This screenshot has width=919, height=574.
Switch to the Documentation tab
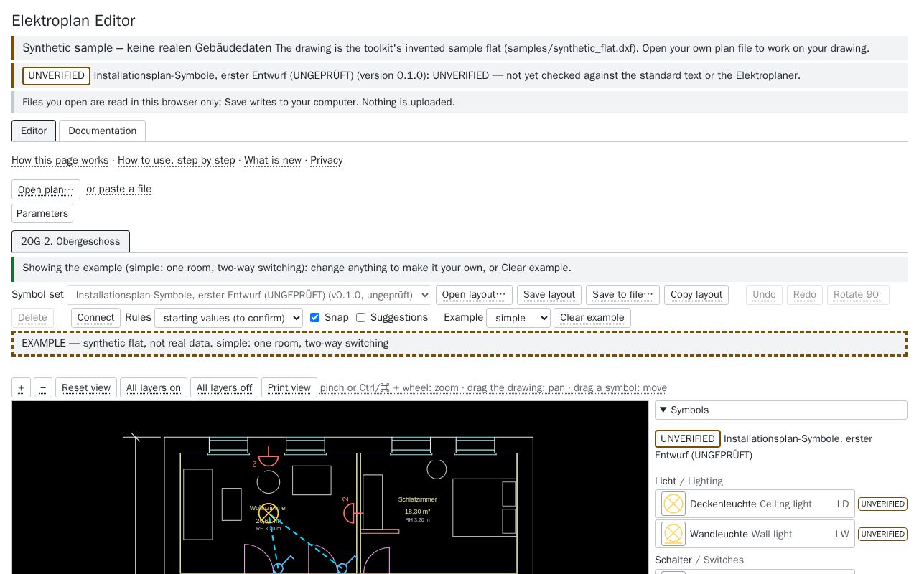pyautogui.click(x=102, y=131)
